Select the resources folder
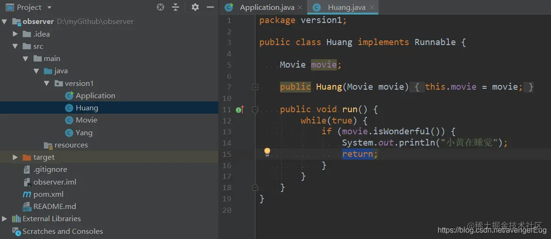 [x=71, y=145]
